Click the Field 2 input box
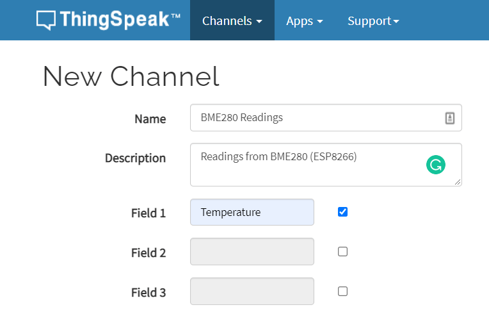The width and height of the screenshot is (489, 314). click(252, 252)
